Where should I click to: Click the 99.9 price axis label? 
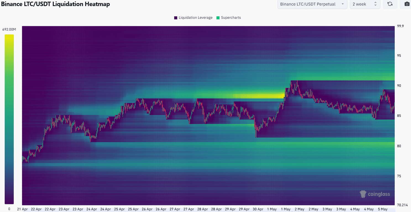401,26
